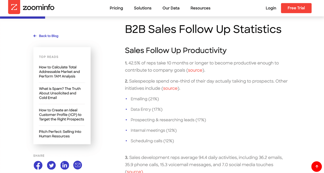
Task: Click the Back to Blog arrow
Action: coord(35,36)
